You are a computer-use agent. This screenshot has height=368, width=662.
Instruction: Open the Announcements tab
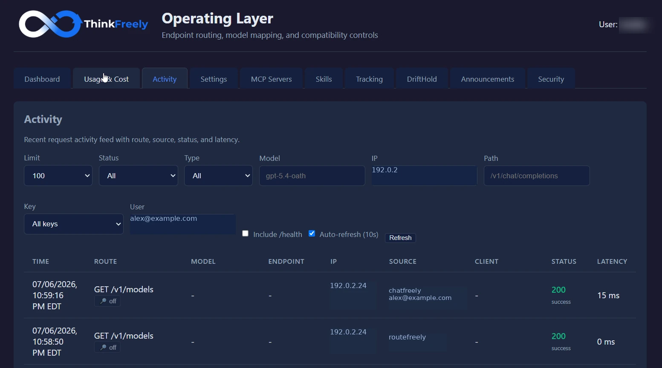pyautogui.click(x=488, y=79)
